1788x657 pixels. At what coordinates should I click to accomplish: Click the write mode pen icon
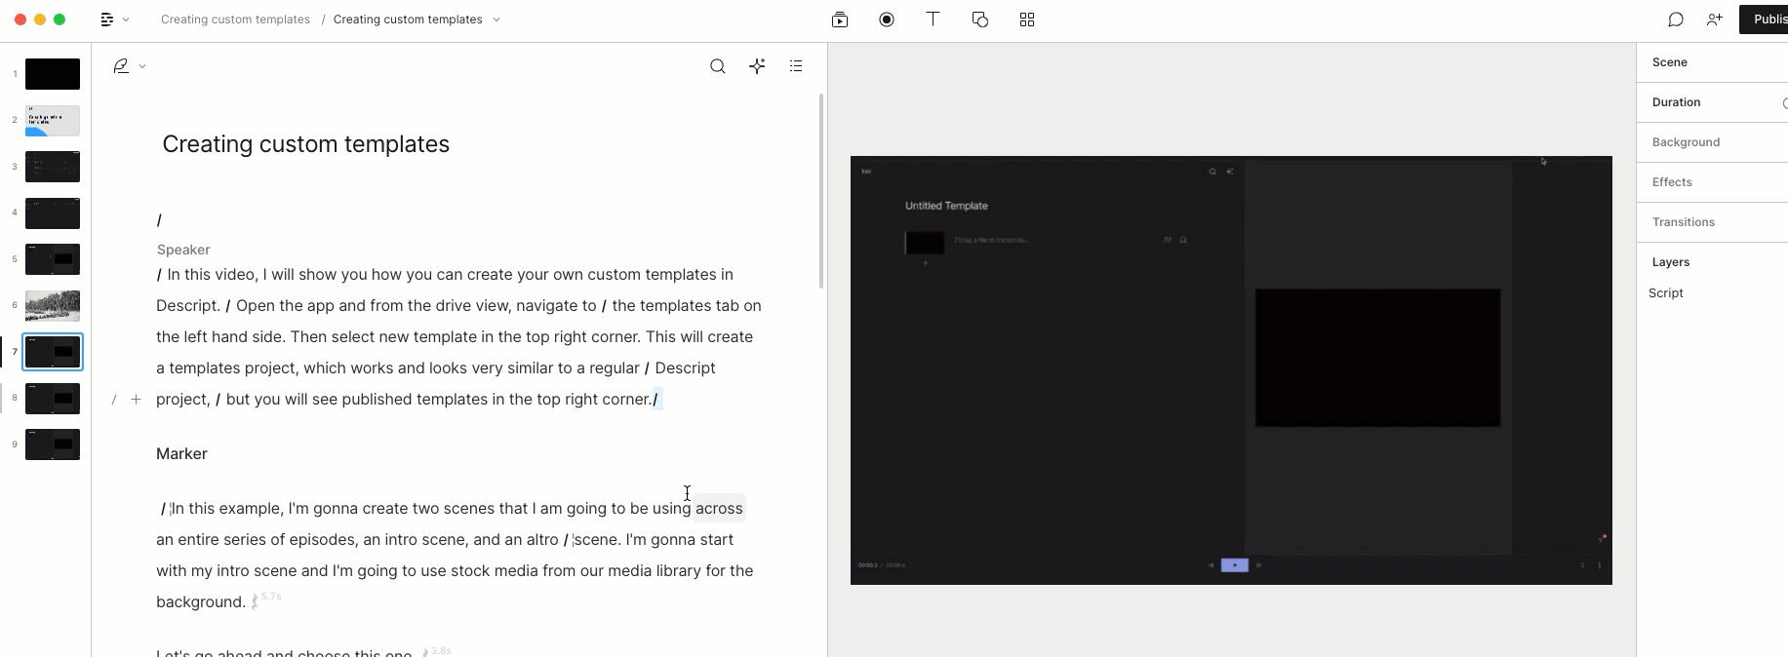121,66
